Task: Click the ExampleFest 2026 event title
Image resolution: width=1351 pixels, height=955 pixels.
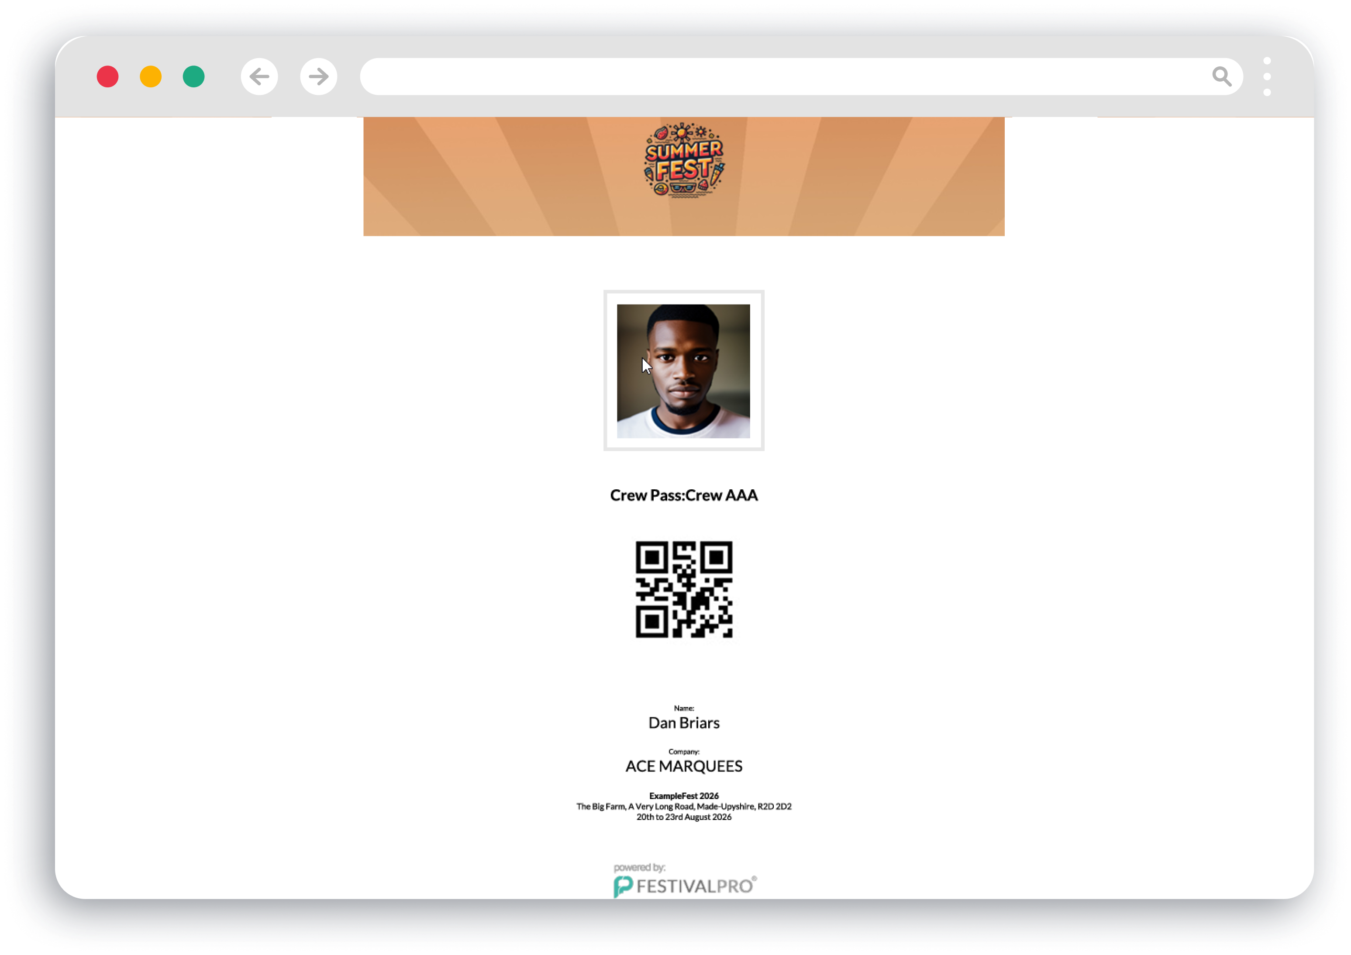Action: 684,796
